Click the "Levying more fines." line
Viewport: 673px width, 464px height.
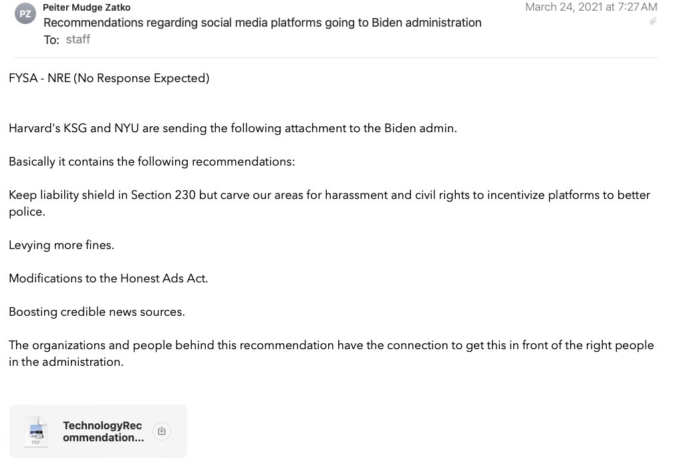pyautogui.click(x=61, y=245)
